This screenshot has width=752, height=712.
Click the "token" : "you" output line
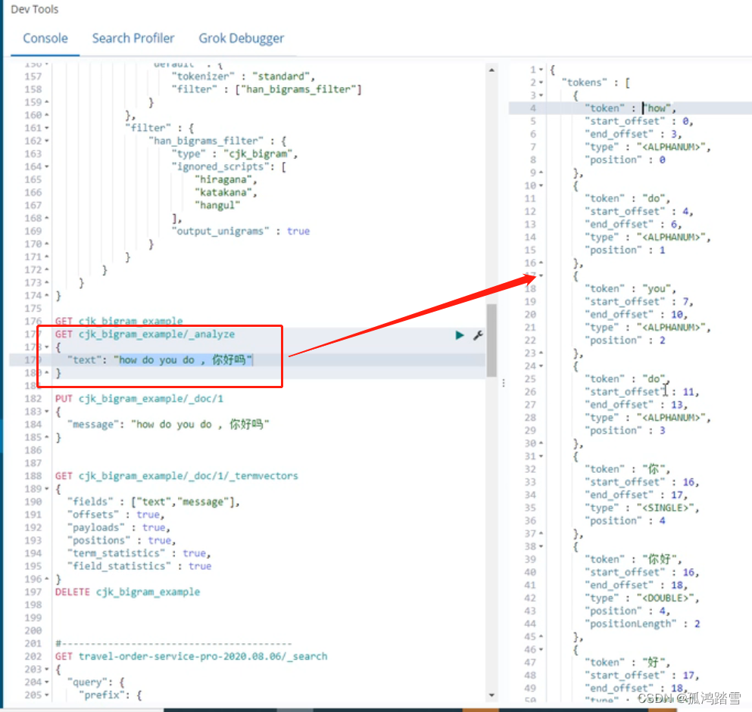click(x=630, y=289)
